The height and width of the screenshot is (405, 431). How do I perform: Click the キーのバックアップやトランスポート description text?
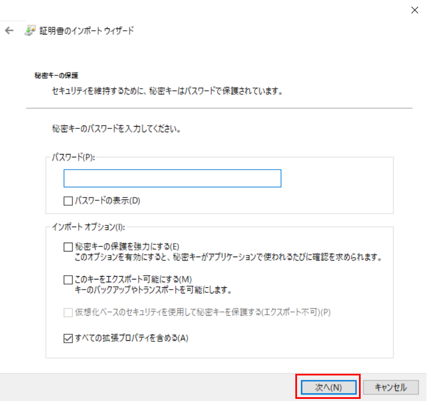[x=153, y=291]
